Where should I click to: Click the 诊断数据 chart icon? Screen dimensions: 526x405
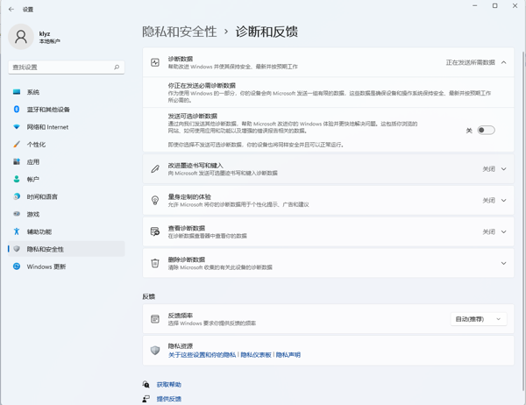pos(155,62)
